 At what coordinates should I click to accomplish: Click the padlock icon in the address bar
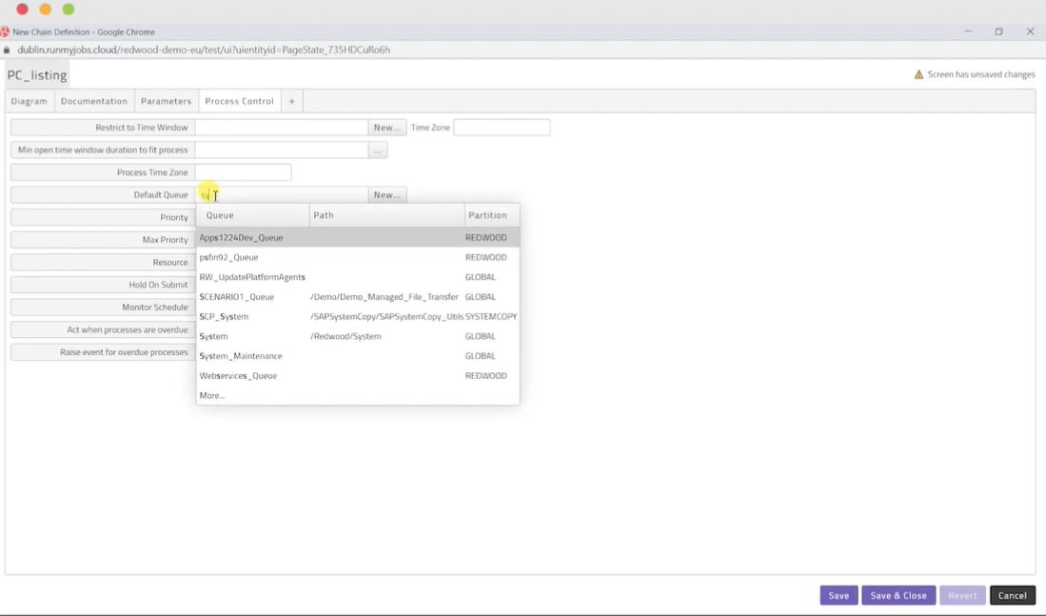click(x=8, y=50)
